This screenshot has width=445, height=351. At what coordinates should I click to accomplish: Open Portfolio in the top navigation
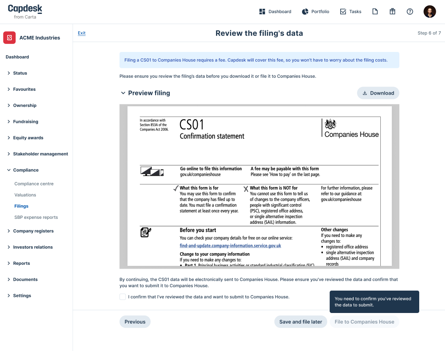tap(315, 11)
